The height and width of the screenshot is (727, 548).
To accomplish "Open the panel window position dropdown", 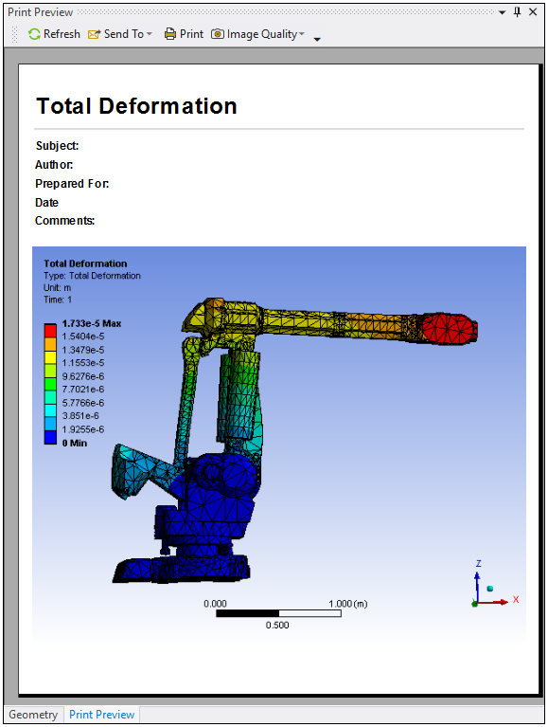I will (503, 12).
